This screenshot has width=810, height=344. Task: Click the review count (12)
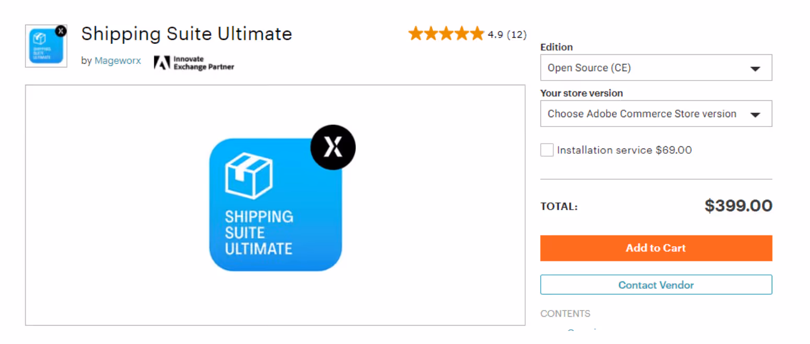pos(516,35)
